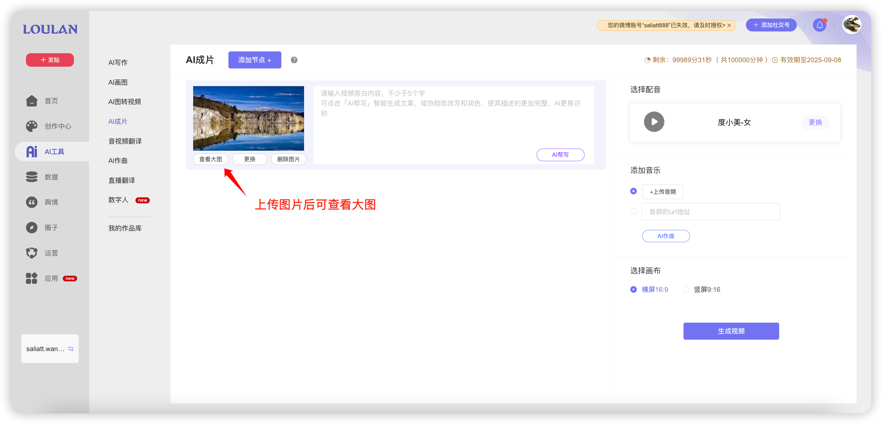This screenshot has width=882, height=424.
Task: Click 删除图片 button
Action: pyautogui.click(x=288, y=159)
